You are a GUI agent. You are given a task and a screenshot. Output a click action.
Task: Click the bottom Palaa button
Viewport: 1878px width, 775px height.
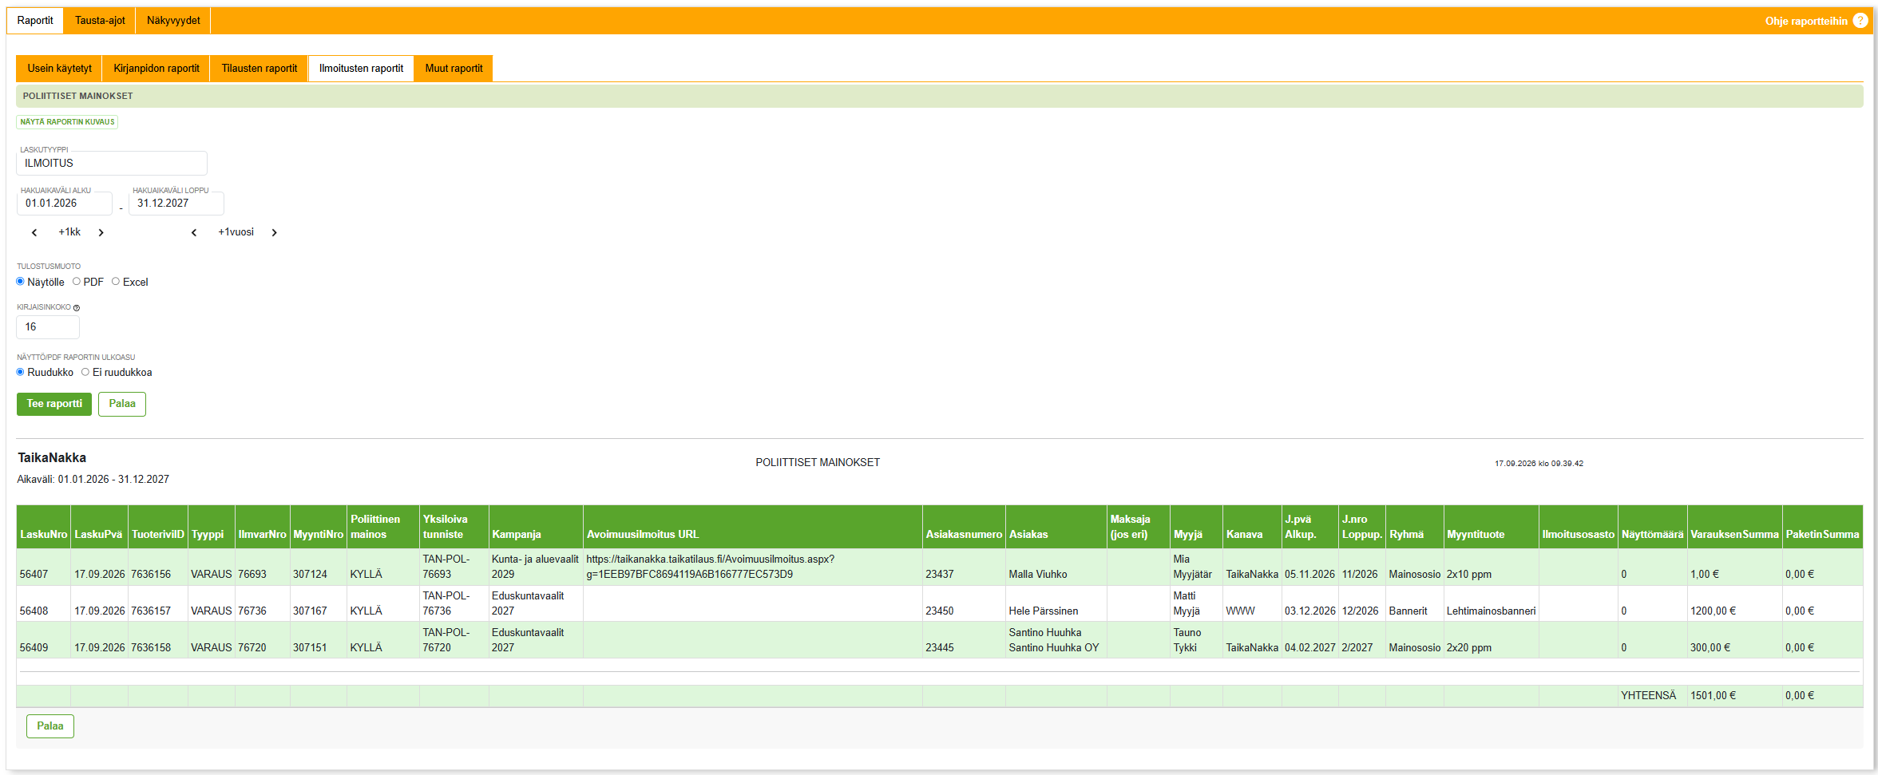click(x=50, y=726)
